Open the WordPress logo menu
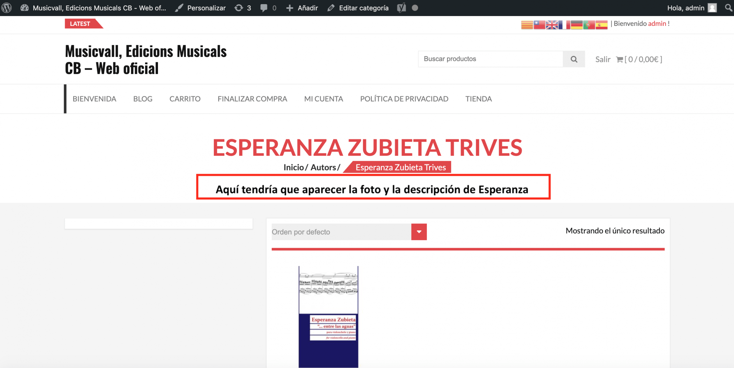Screen dimensions: 734x368 [x=7, y=8]
